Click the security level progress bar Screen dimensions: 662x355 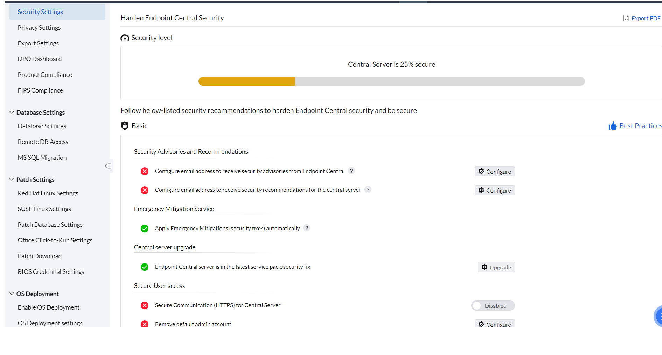391,81
